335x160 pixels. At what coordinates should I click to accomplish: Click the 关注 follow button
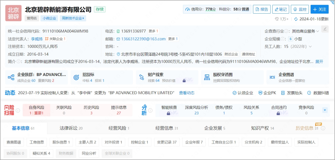(319, 9)
